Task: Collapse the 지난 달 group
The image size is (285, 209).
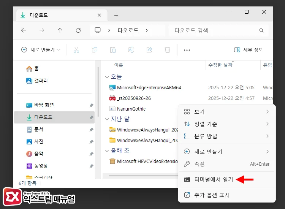Action: 107,119
